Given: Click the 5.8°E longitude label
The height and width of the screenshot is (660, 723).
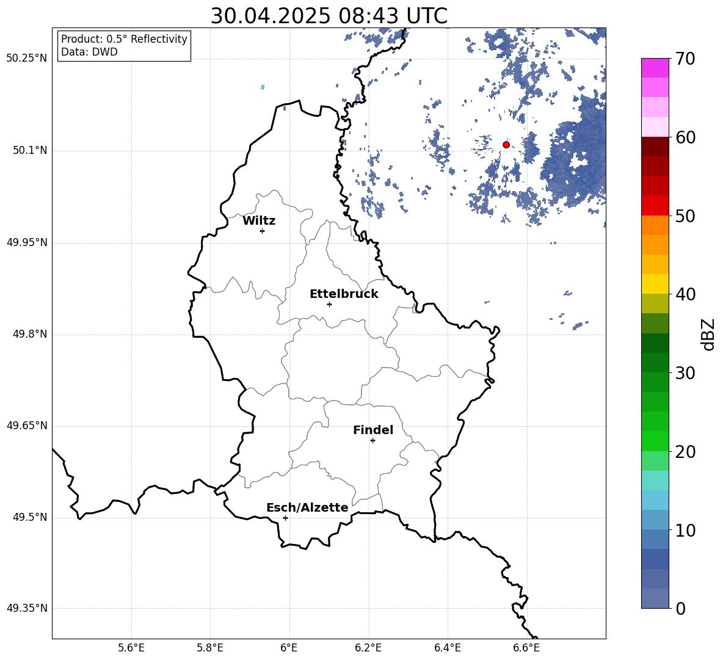Looking at the screenshot, I should (210, 648).
